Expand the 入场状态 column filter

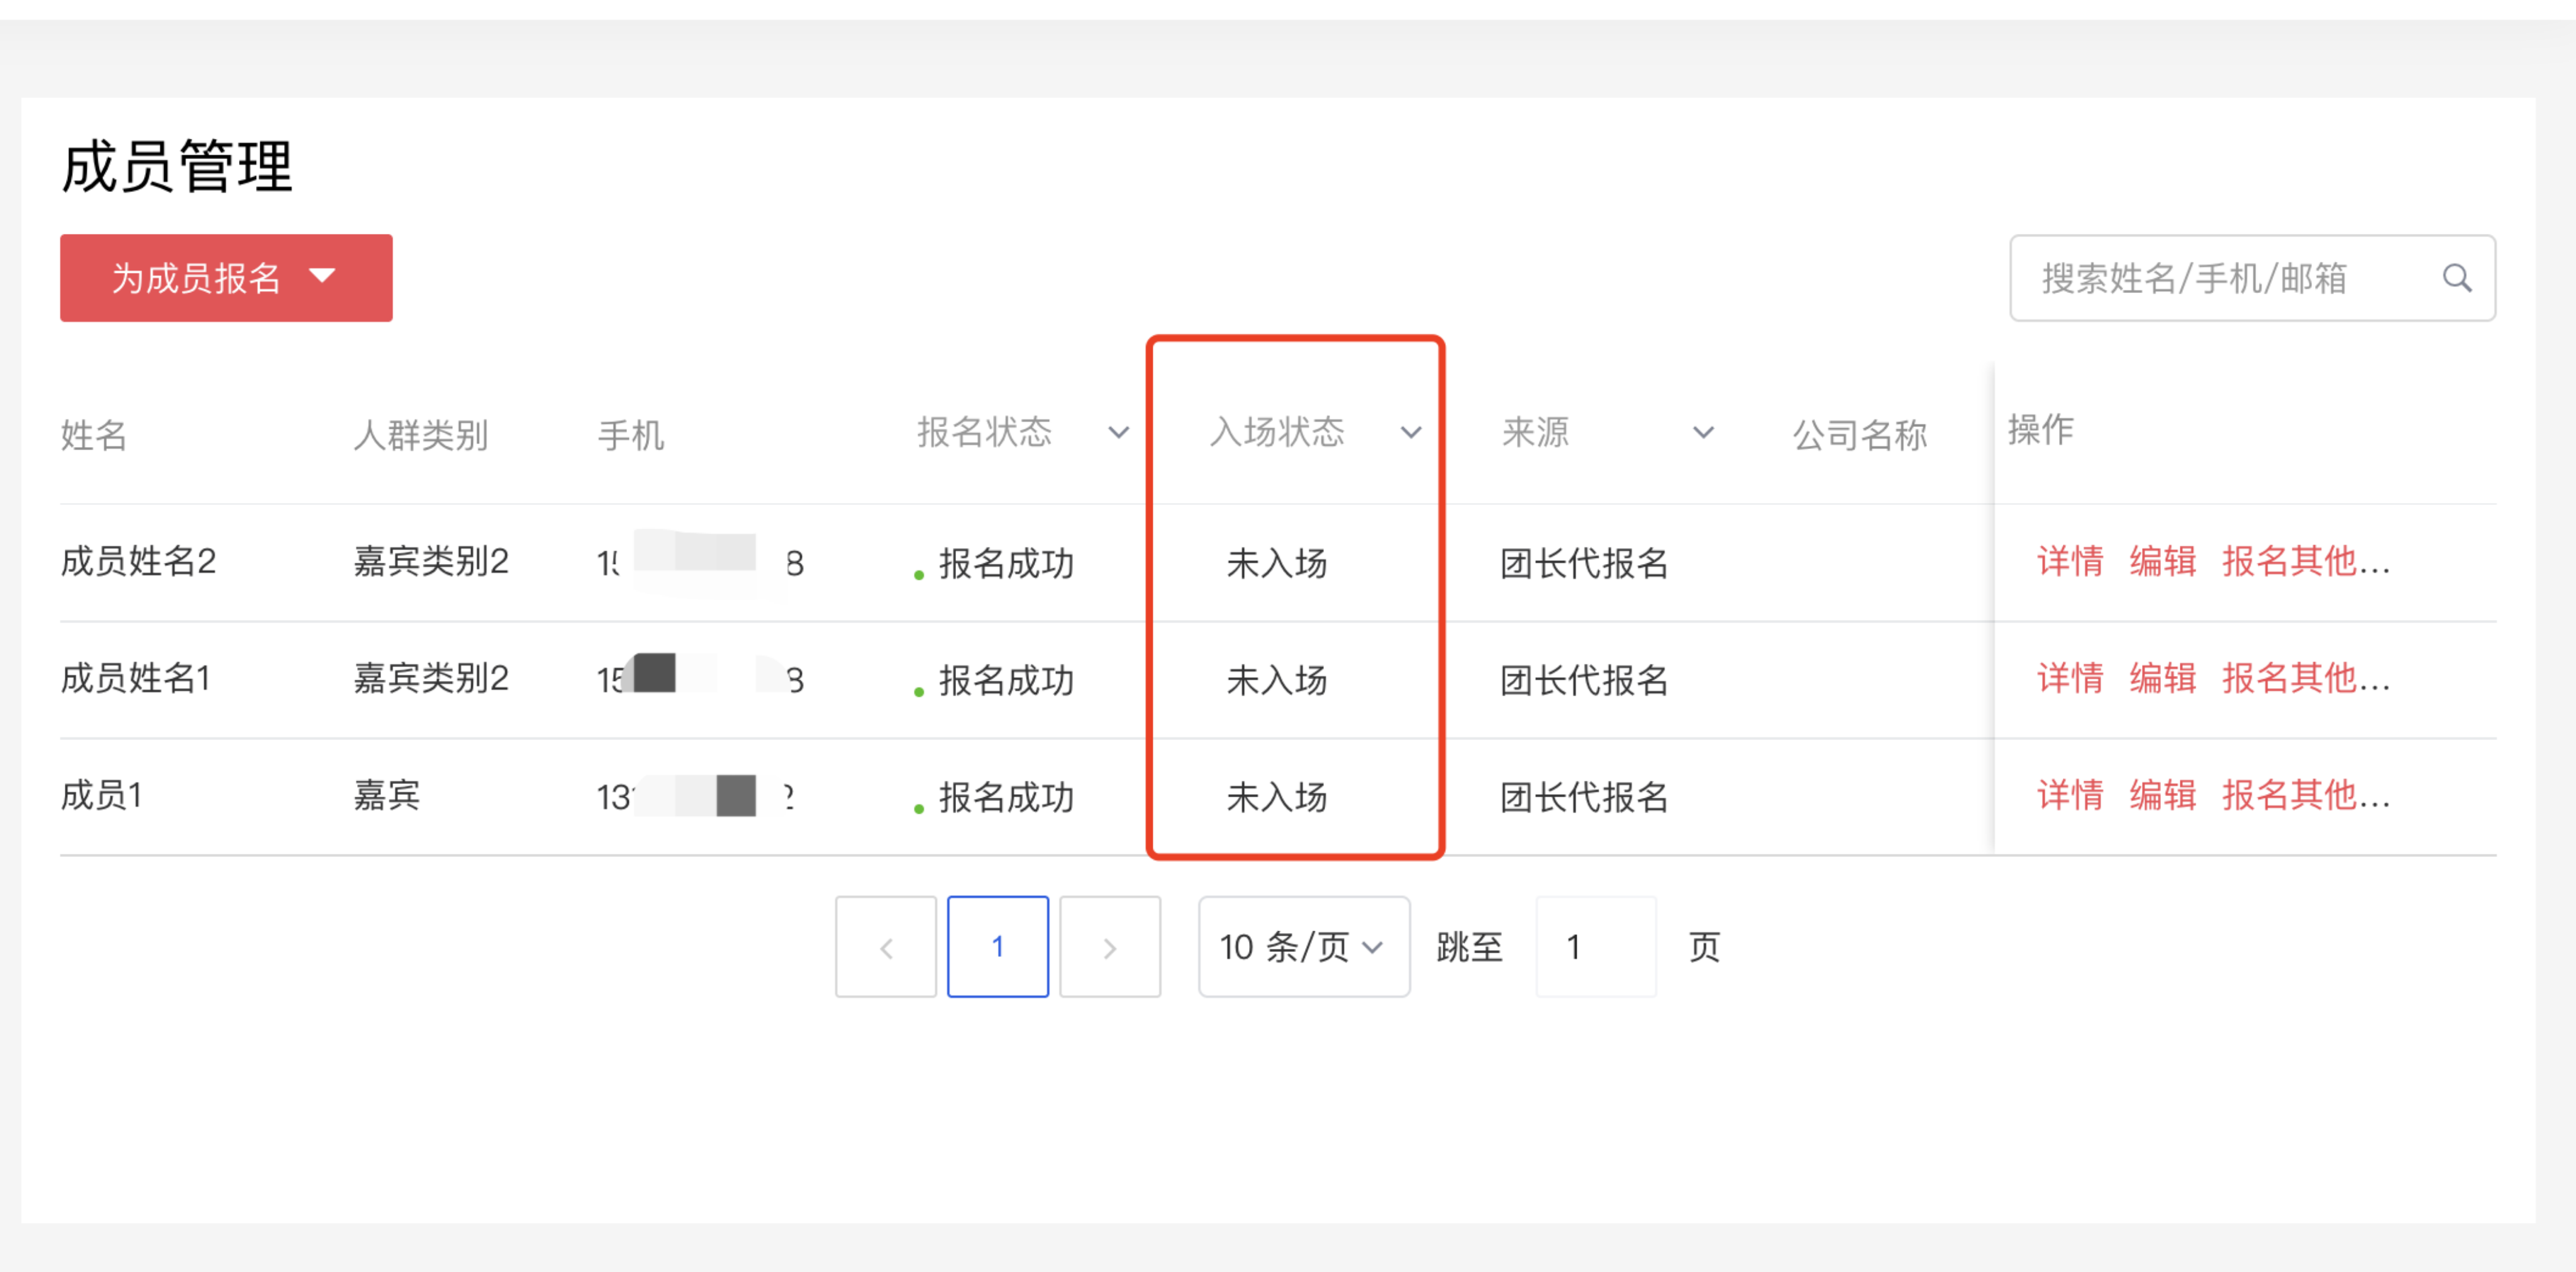pos(1410,433)
